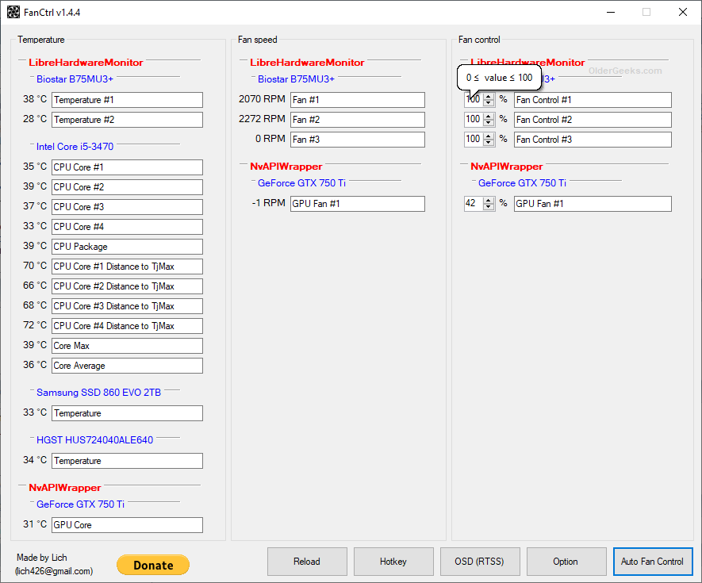Edit the Fan Control #3 name field
This screenshot has height=583, width=702.
593,140
